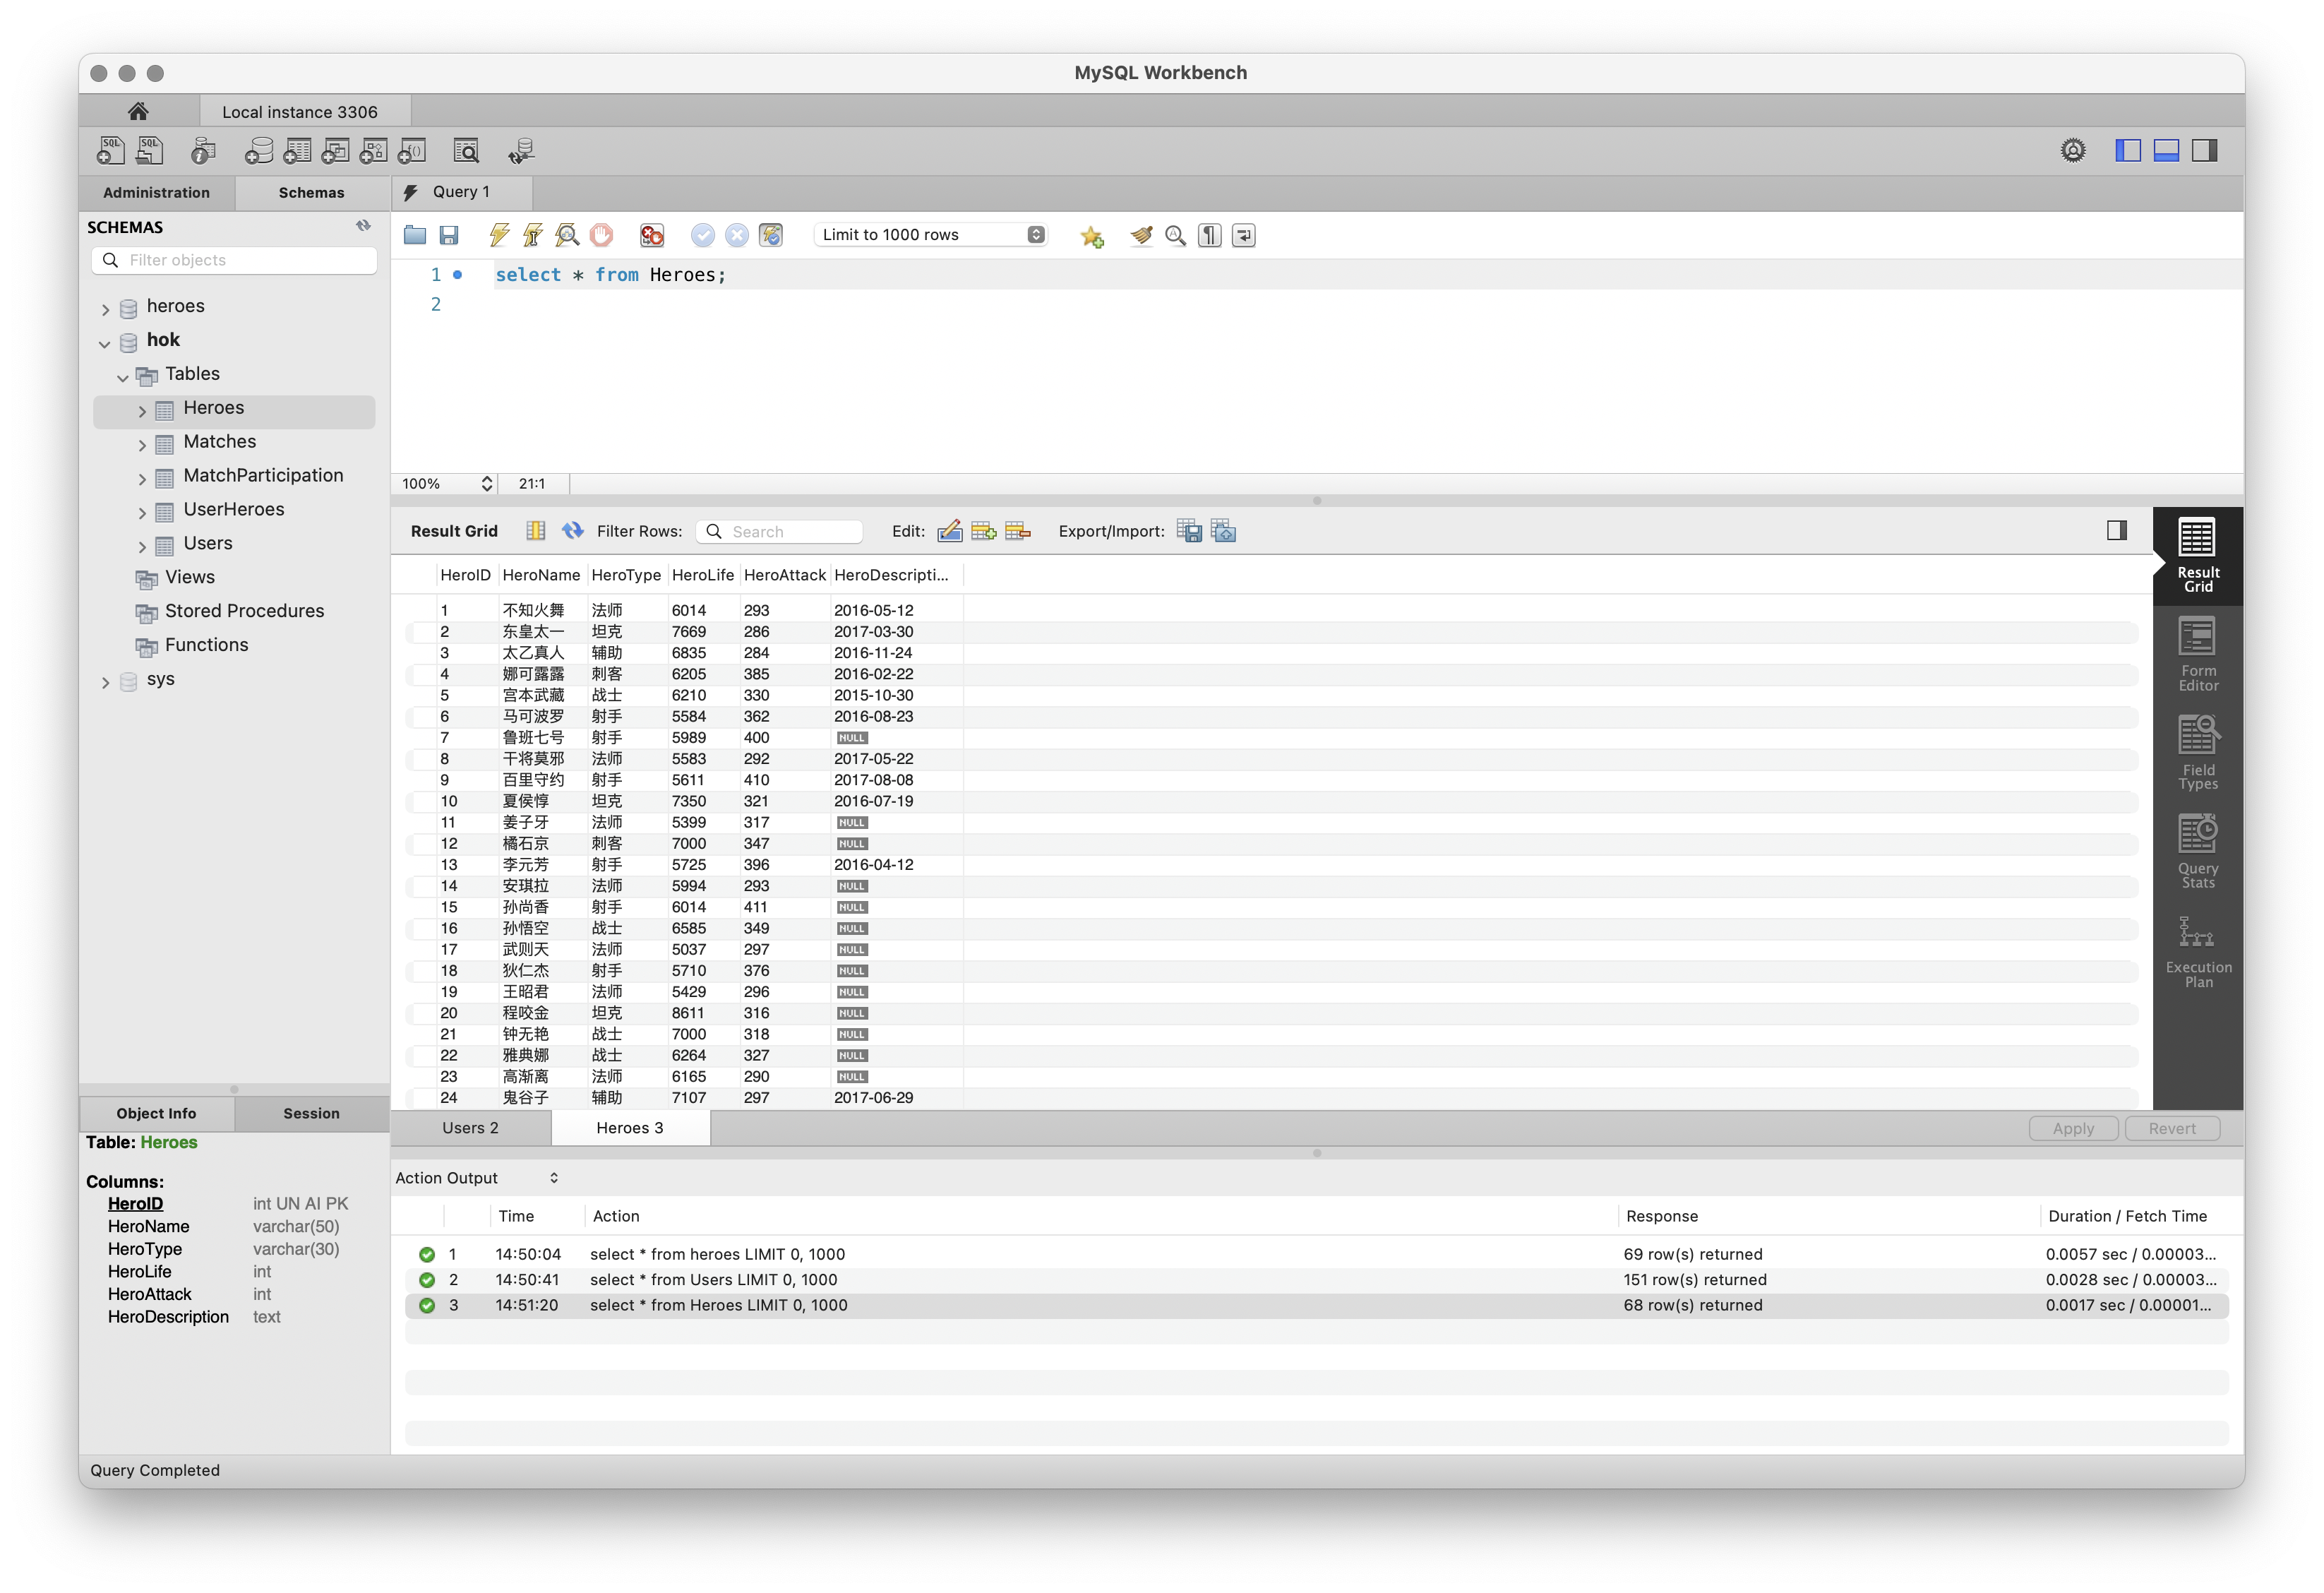Toggle word wrapping in the SQL editor
Viewport: 2324px width, 1593px height.
click(x=1243, y=235)
